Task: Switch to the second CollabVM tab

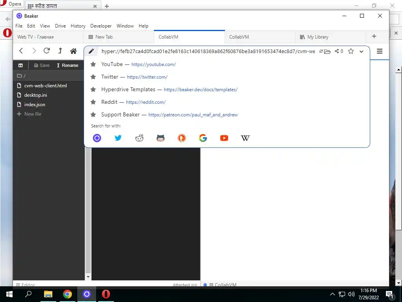Action: click(x=260, y=37)
